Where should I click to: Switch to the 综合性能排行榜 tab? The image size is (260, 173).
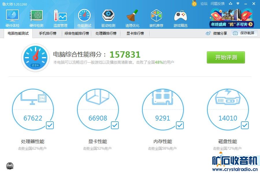pos(77,33)
